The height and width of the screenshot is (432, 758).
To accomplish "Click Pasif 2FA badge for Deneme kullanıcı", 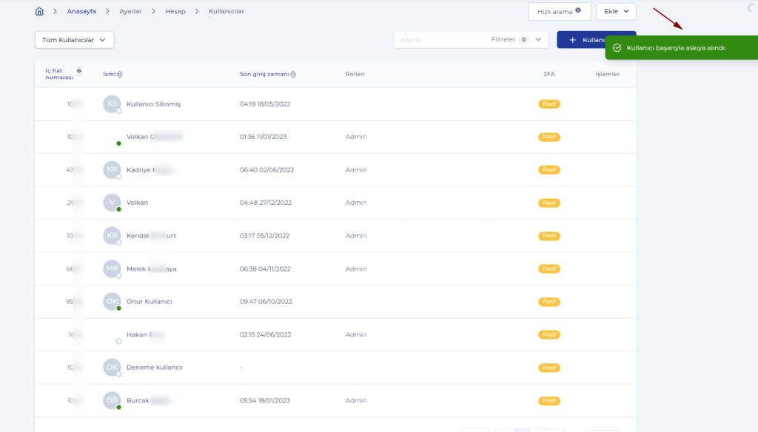I will pyautogui.click(x=549, y=368).
